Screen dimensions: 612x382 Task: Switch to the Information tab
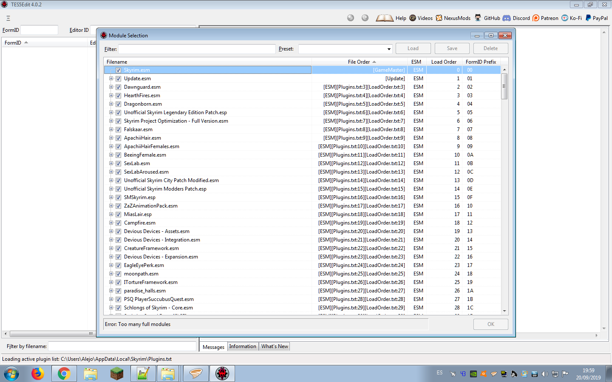243,346
